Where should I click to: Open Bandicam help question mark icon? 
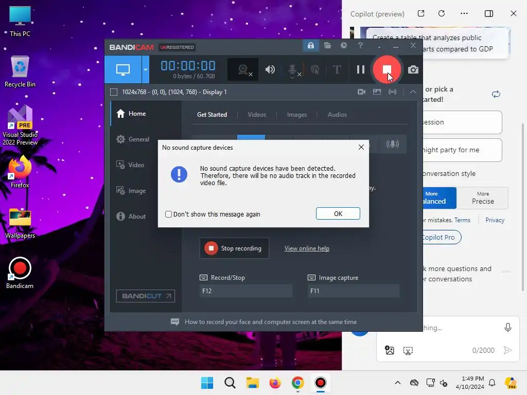[360, 45]
